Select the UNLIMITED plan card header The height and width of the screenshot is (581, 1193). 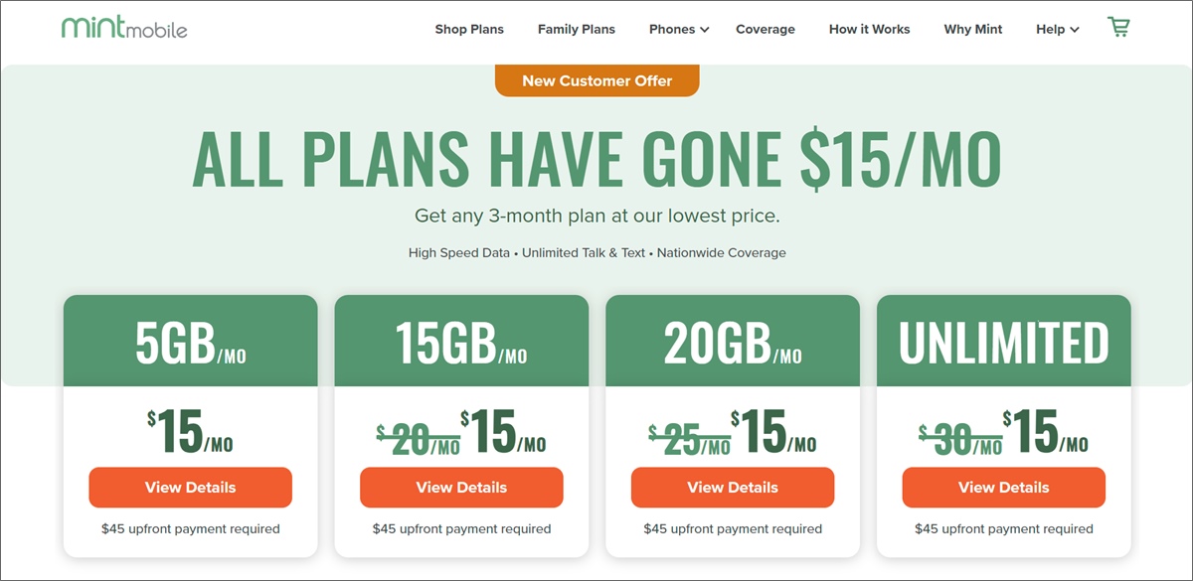point(1004,342)
